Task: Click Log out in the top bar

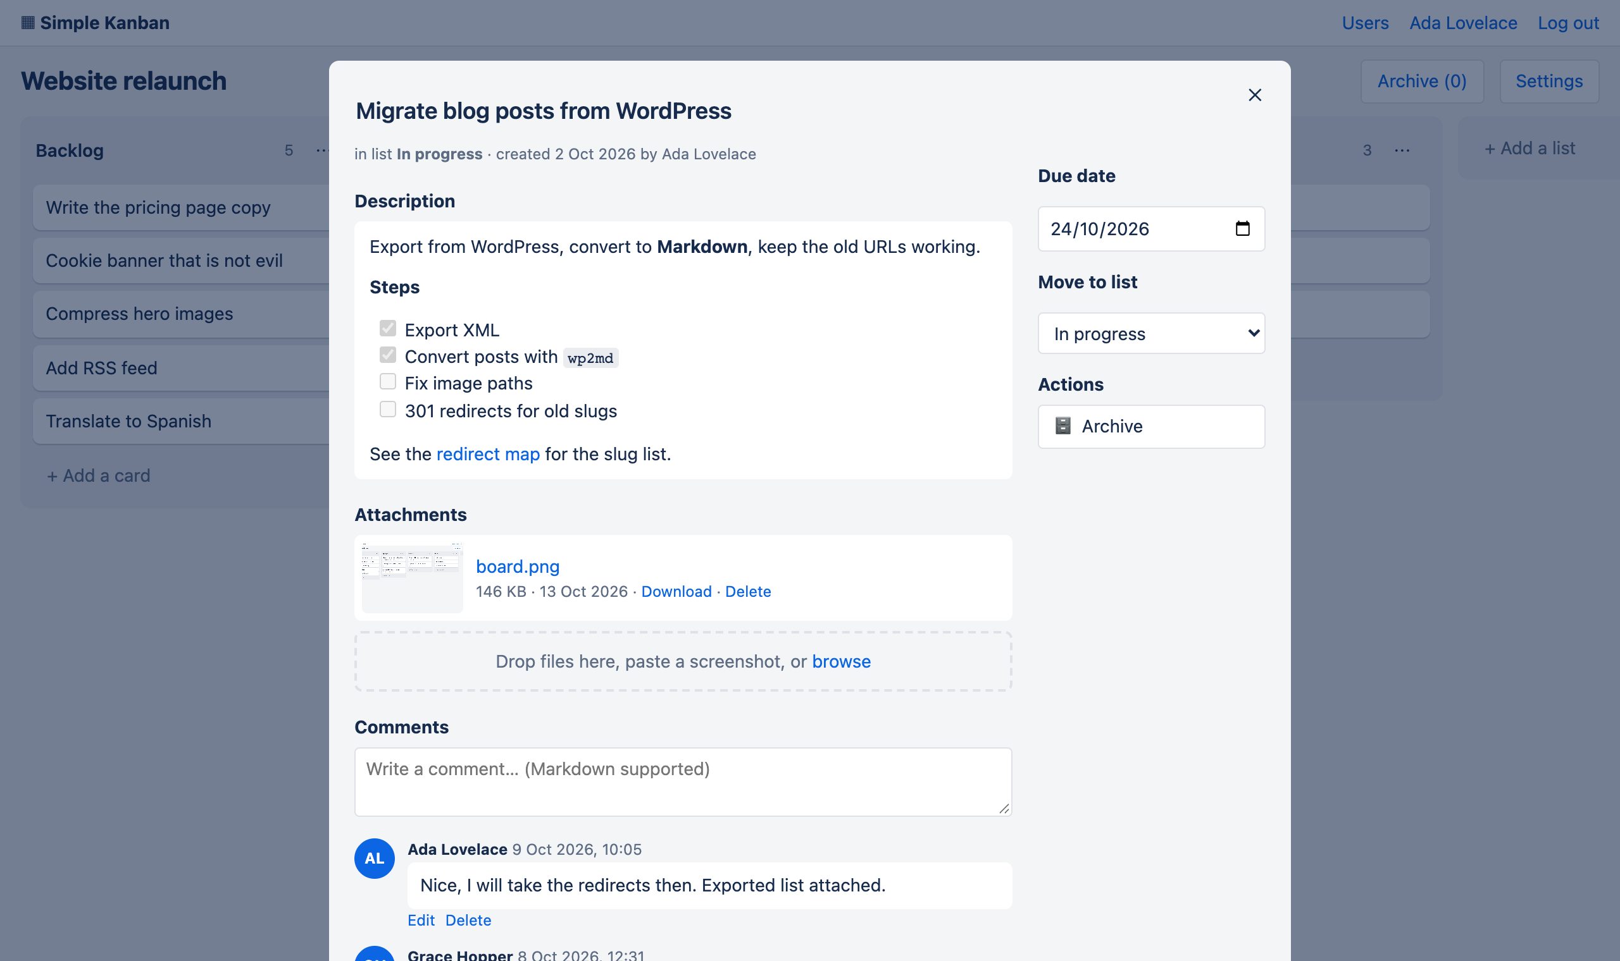Action: pyautogui.click(x=1568, y=23)
